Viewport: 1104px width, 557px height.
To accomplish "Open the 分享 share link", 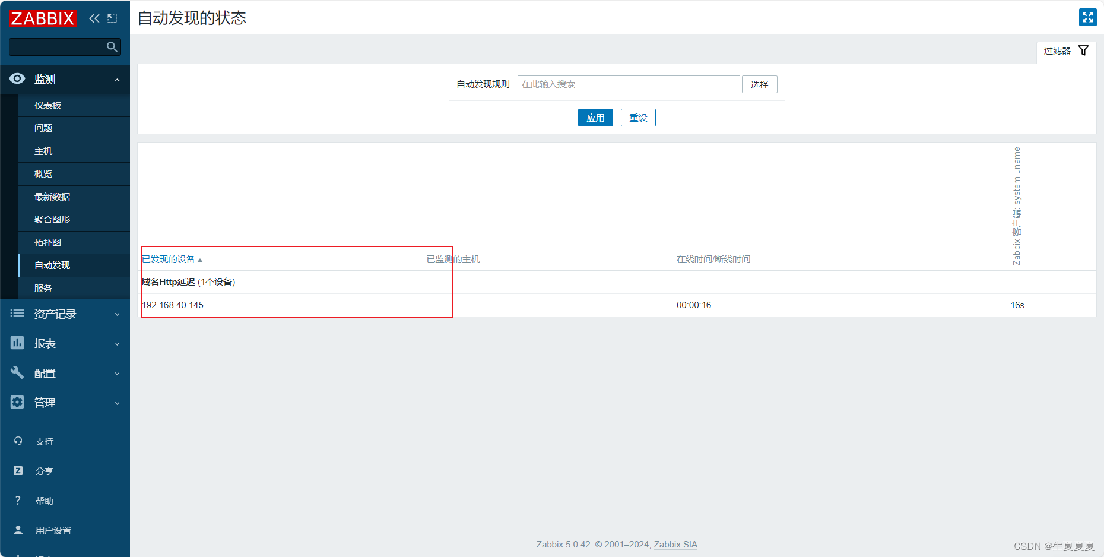I will (45, 471).
